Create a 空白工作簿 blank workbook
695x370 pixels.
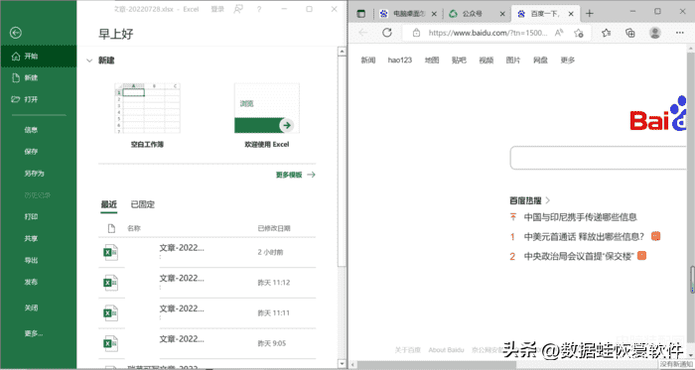tap(147, 115)
